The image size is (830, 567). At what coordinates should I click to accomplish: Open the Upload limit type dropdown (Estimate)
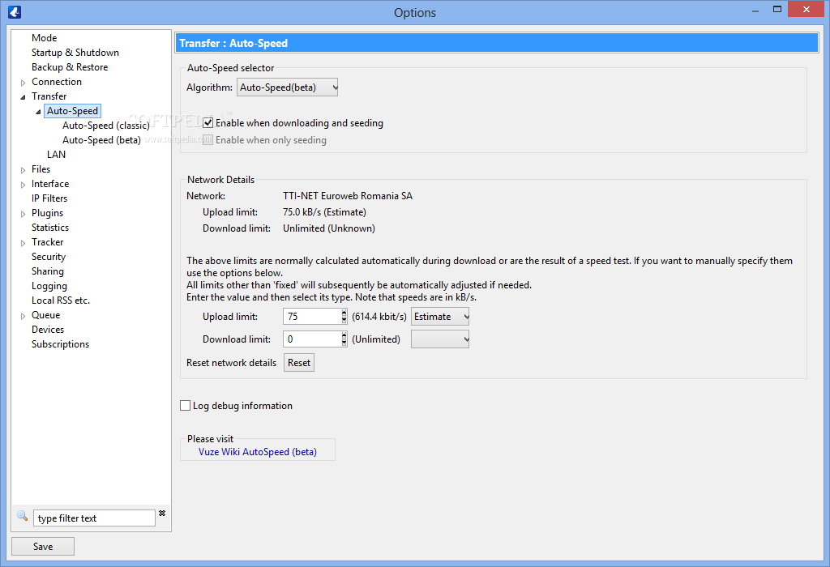(x=440, y=316)
